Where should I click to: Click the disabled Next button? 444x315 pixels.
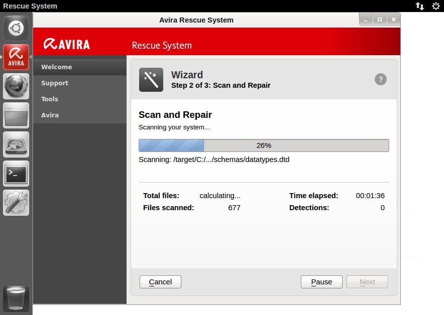pos(367,282)
